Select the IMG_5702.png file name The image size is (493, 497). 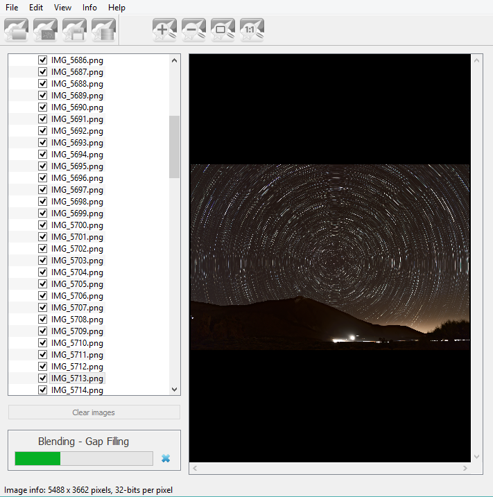[77, 249]
